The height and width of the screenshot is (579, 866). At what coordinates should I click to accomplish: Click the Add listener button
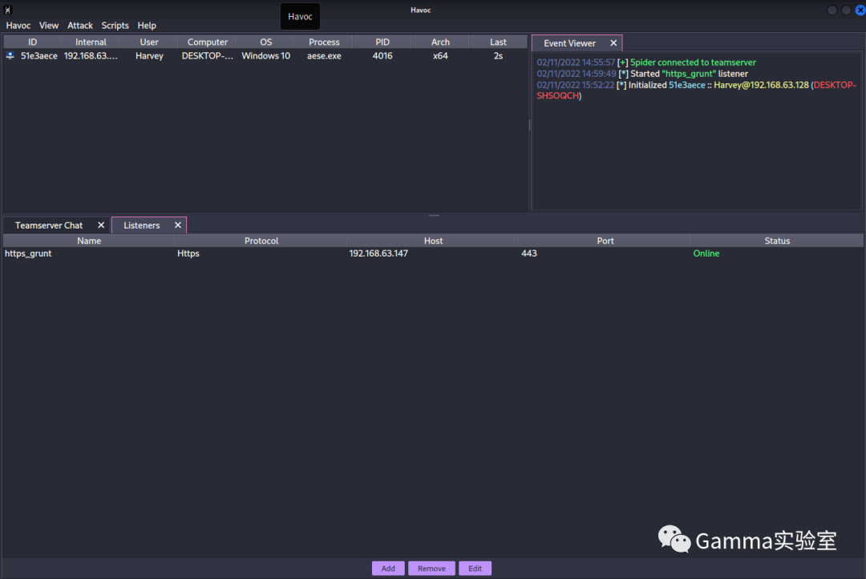[x=388, y=569]
